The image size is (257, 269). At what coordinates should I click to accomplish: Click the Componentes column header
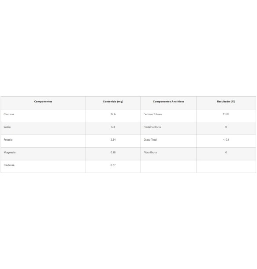point(43,102)
